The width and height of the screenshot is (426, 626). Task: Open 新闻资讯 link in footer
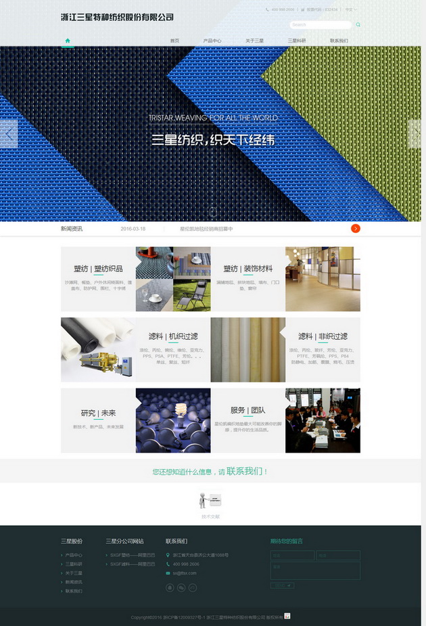pos(74,582)
